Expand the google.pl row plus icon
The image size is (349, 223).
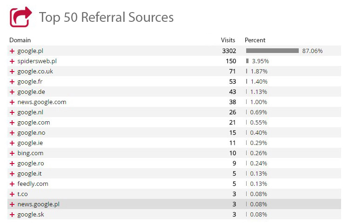pos(12,51)
